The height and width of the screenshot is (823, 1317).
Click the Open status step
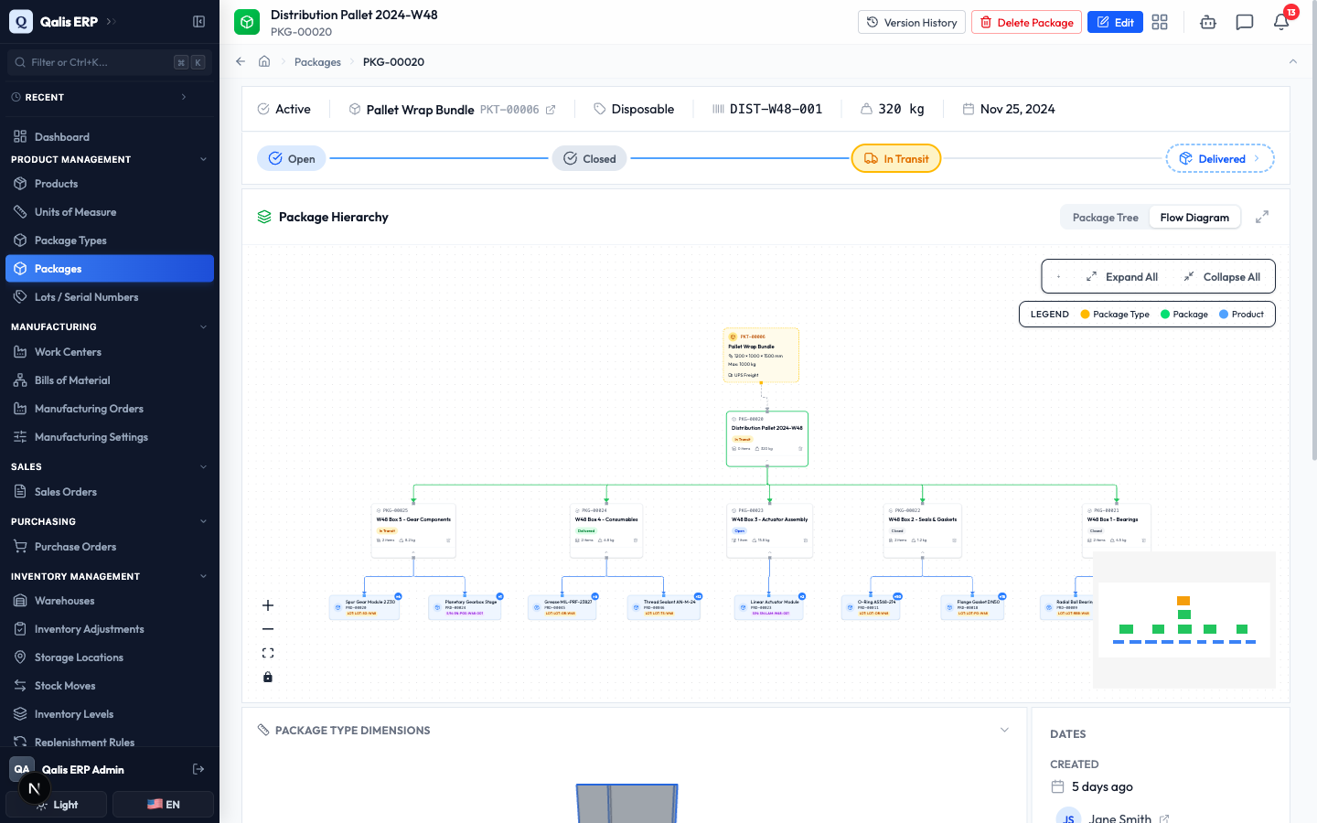tap(292, 158)
